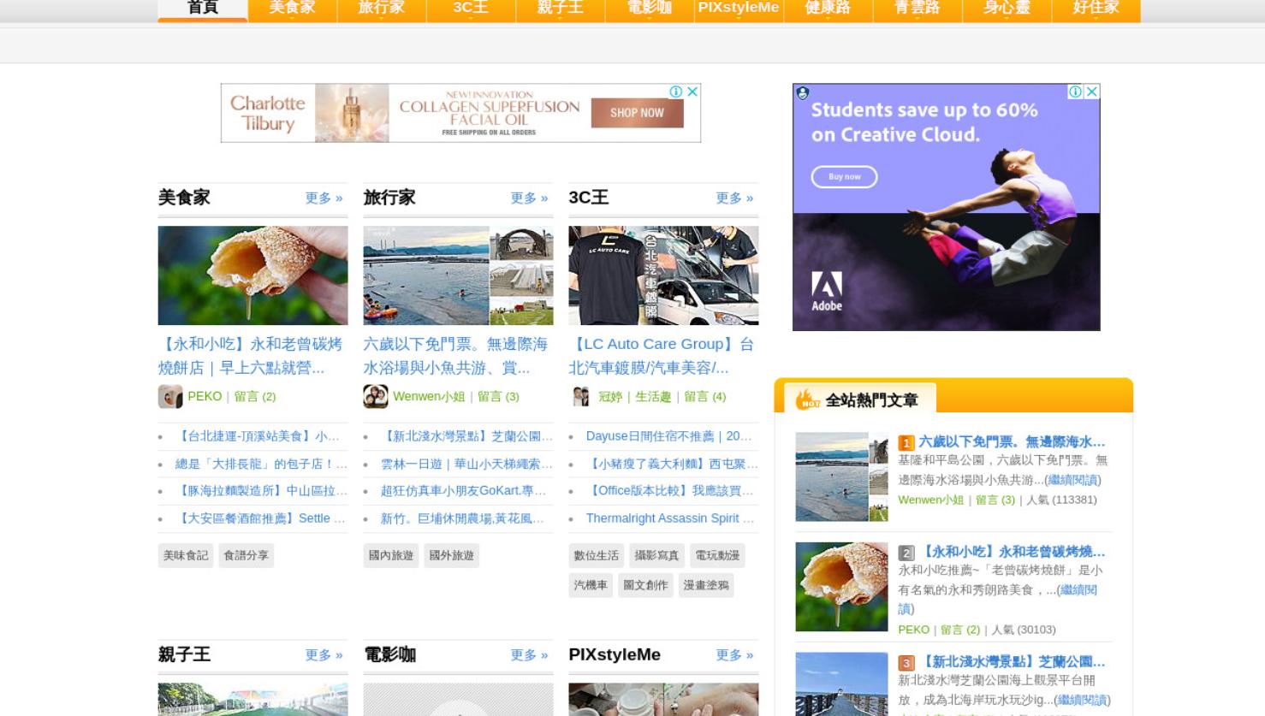Click SHOP NOW button in banner ad

(x=637, y=113)
